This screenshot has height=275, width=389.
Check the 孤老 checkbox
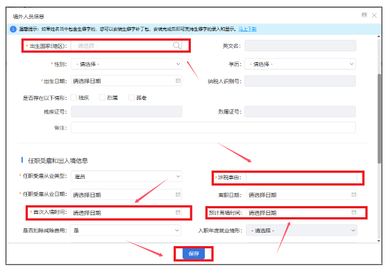[131, 97]
